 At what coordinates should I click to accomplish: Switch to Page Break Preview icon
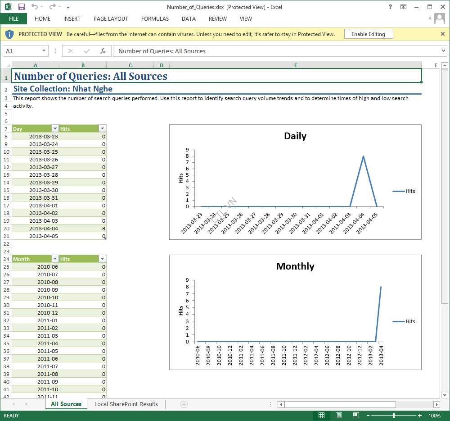coord(355,415)
